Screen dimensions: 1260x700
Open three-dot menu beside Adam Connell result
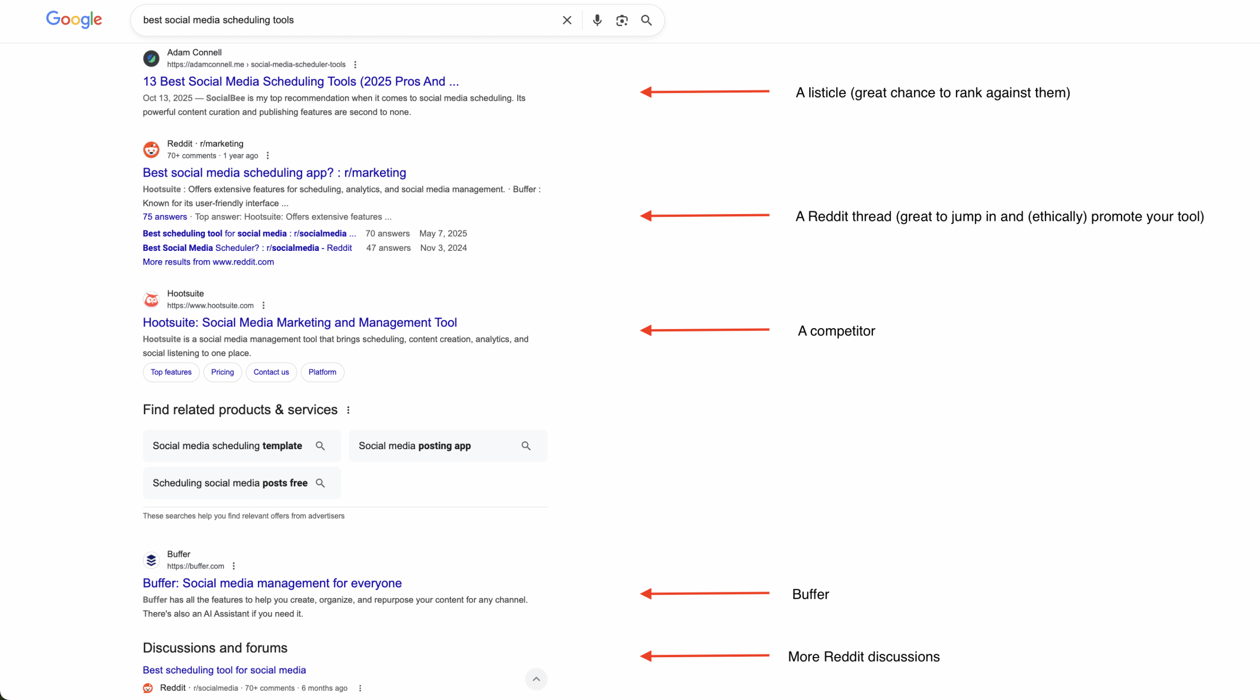pos(355,64)
